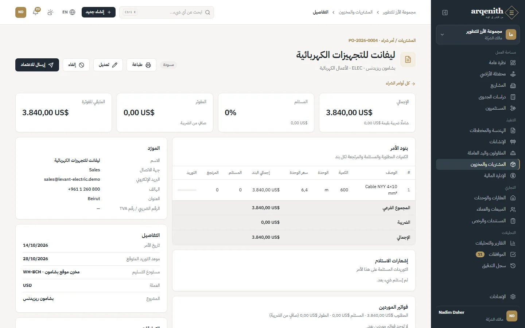
Task: Click the سجل التدقيق audit log icon
Action: pos(513,266)
